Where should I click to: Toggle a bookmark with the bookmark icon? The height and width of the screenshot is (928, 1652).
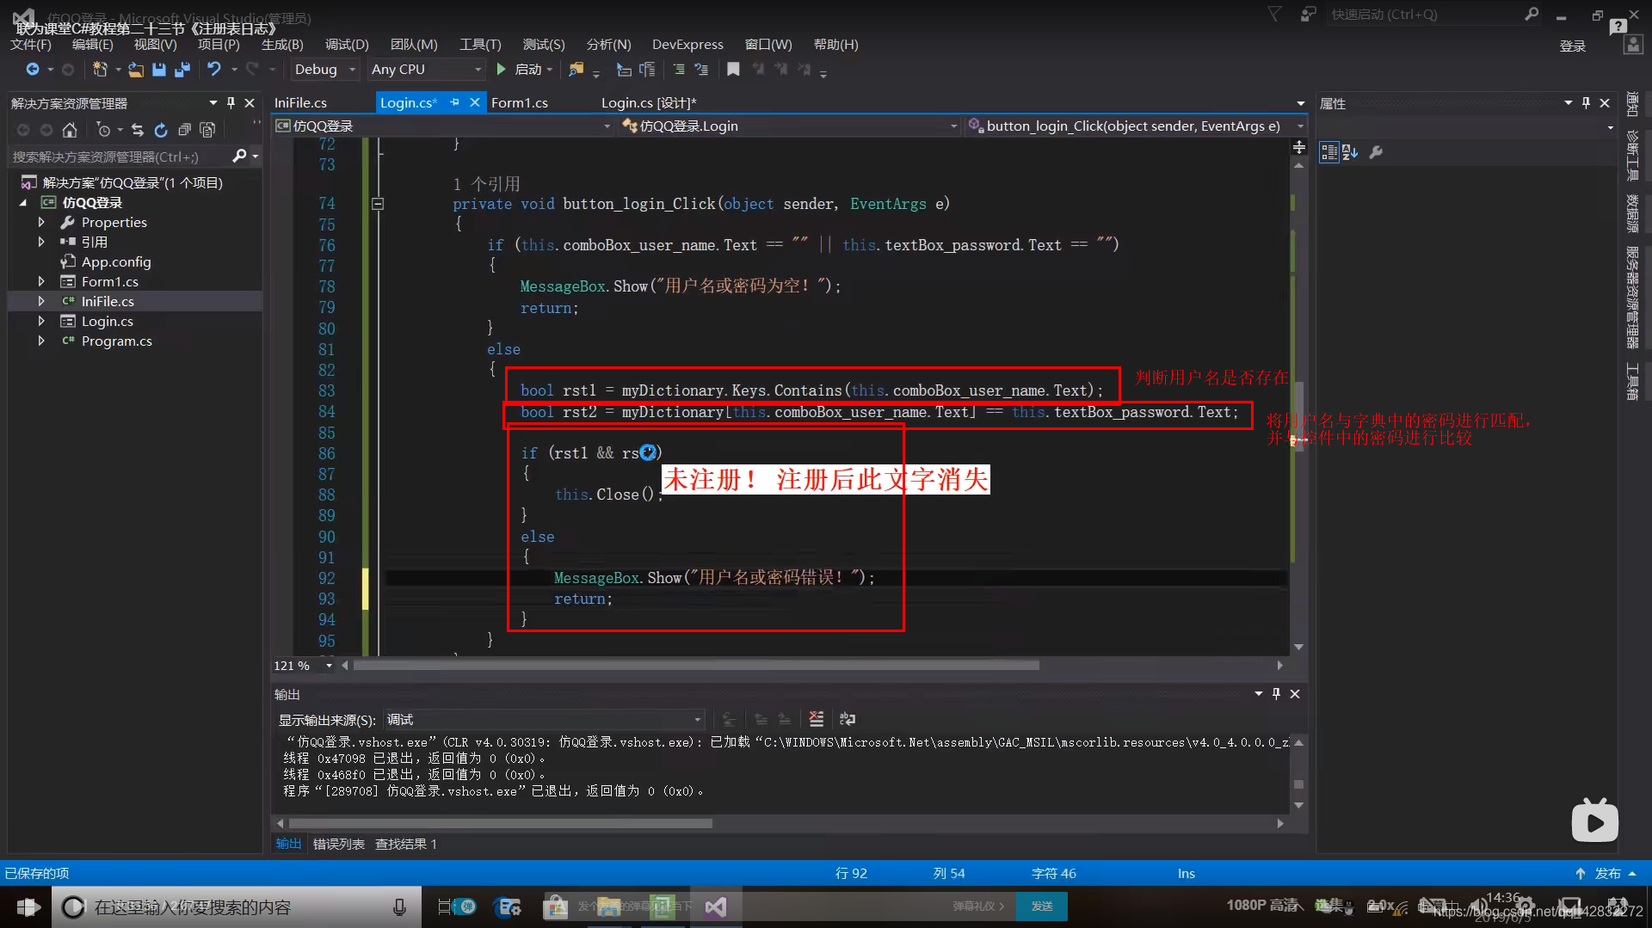pyautogui.click(x=733, y=70)
